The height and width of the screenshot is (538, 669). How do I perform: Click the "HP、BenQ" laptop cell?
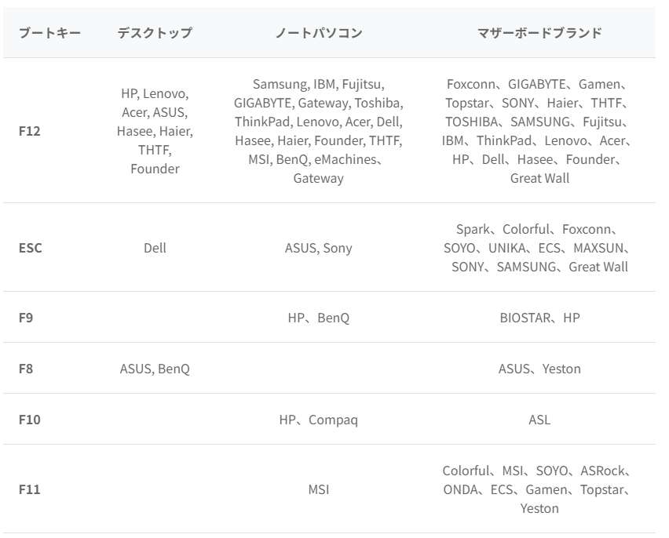(318, 318)
